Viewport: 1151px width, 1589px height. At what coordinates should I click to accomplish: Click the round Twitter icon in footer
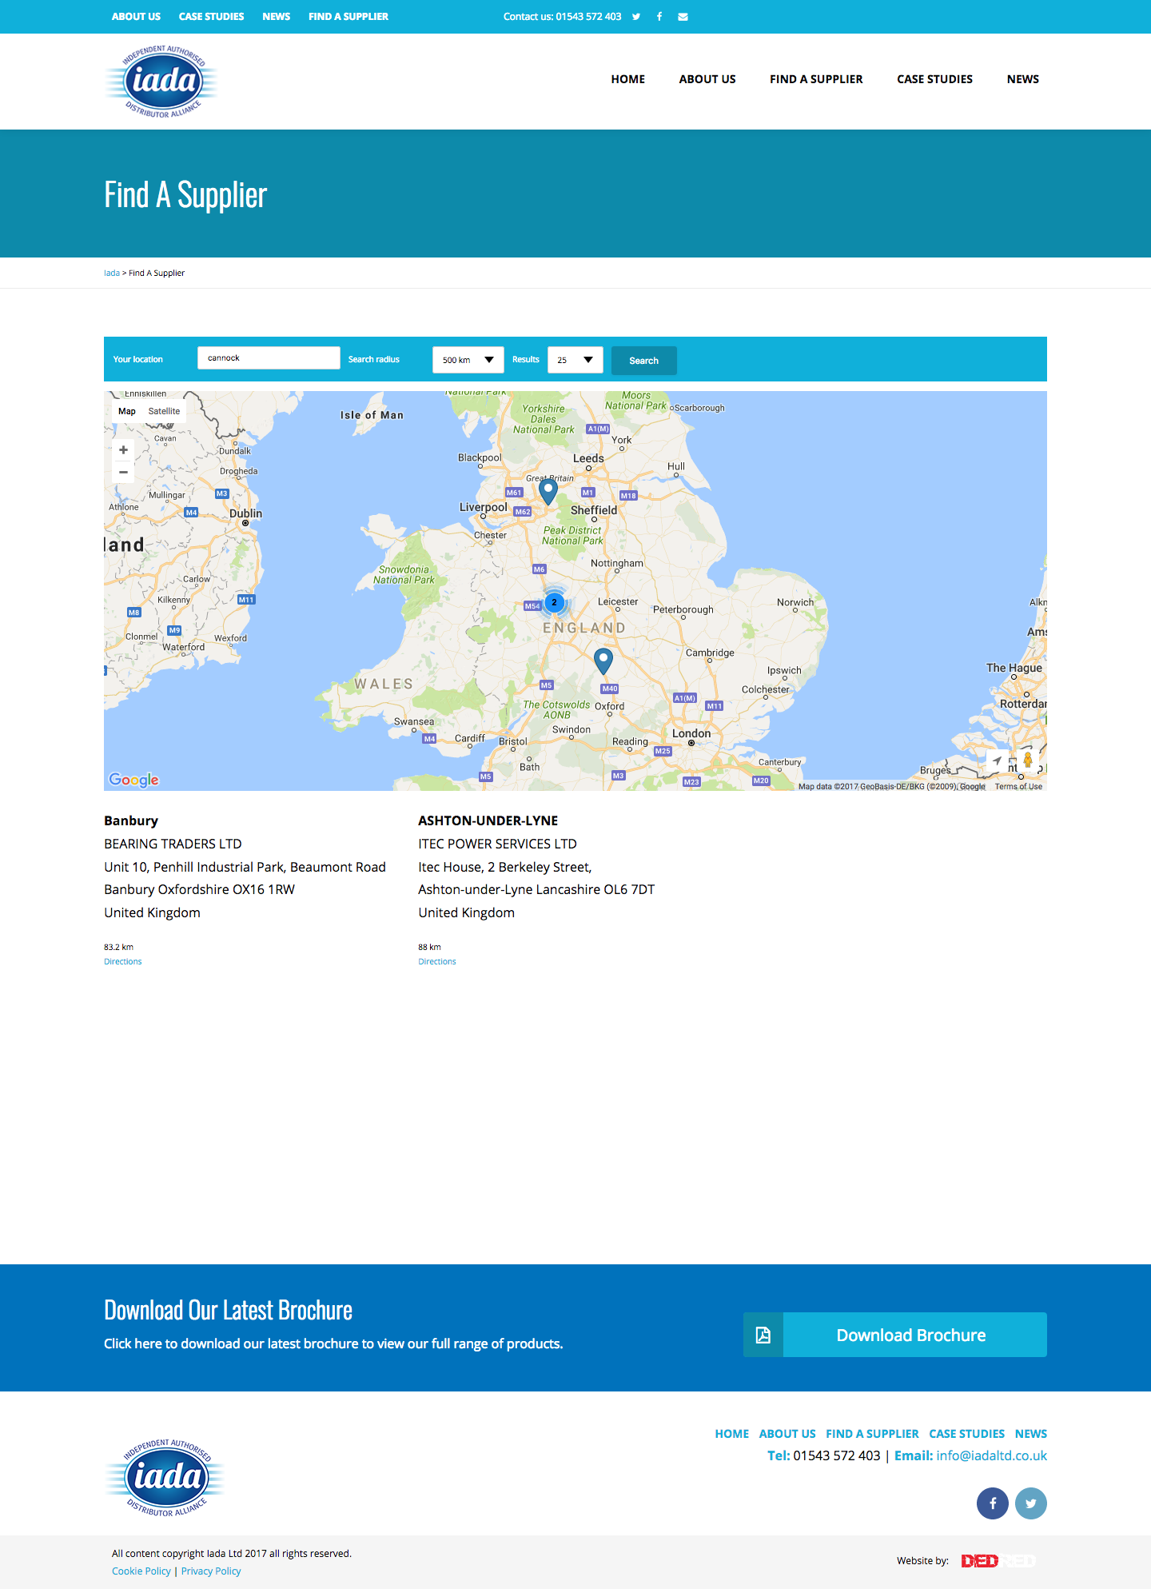click(1030, 1503)
